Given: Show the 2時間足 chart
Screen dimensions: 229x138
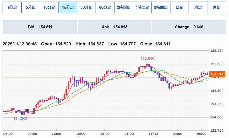Looking at the screenshot, I should tap(123, 7).
